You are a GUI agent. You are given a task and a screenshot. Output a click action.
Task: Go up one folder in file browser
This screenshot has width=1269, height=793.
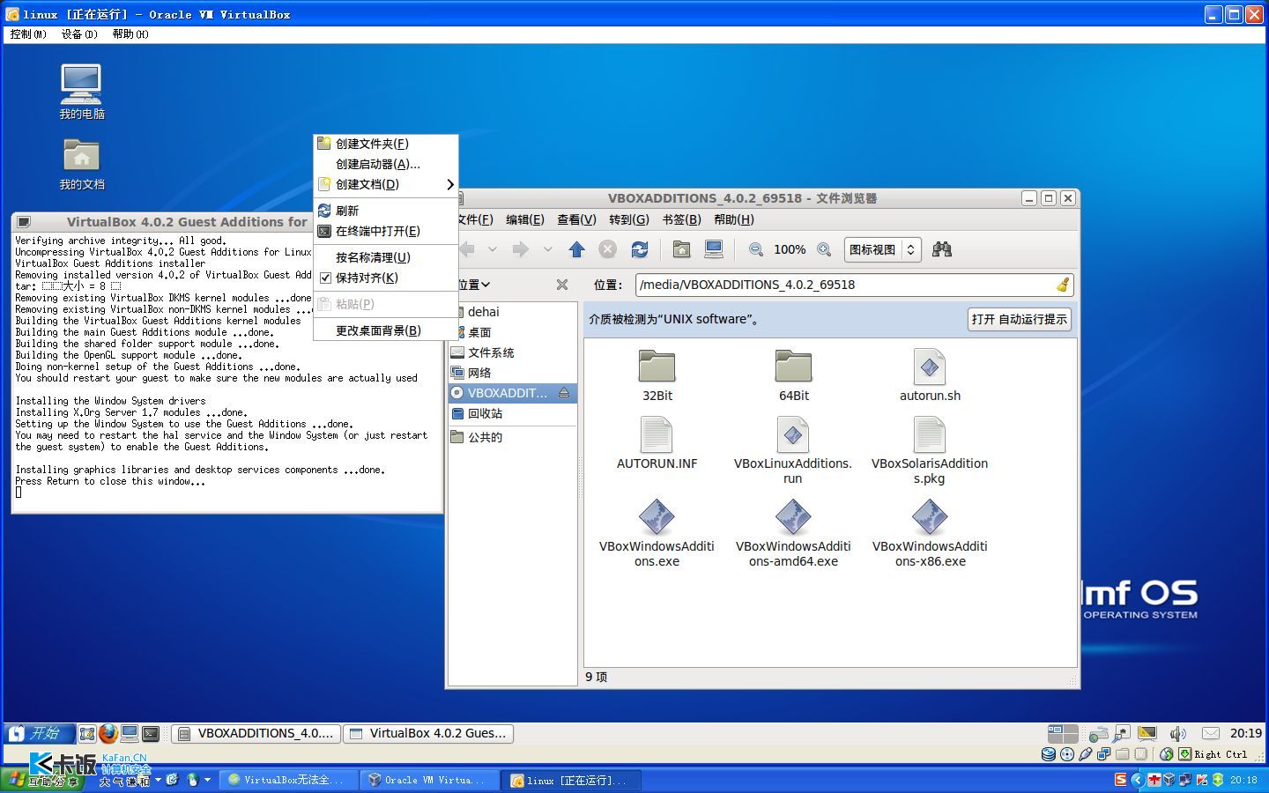coord(576,250)
